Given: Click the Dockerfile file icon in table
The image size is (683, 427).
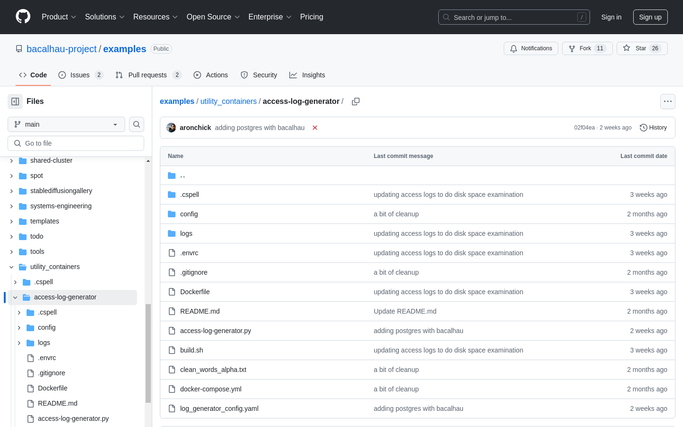Looking at the screenshot, I should point(172,292).
